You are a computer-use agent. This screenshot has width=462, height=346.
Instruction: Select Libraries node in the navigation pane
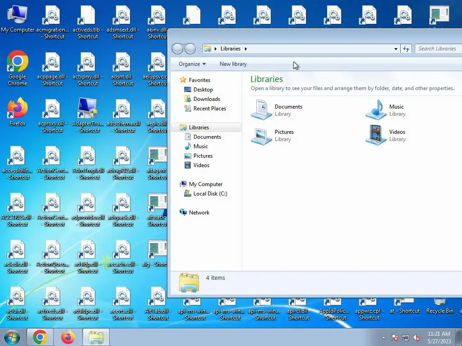coord(206,127)
